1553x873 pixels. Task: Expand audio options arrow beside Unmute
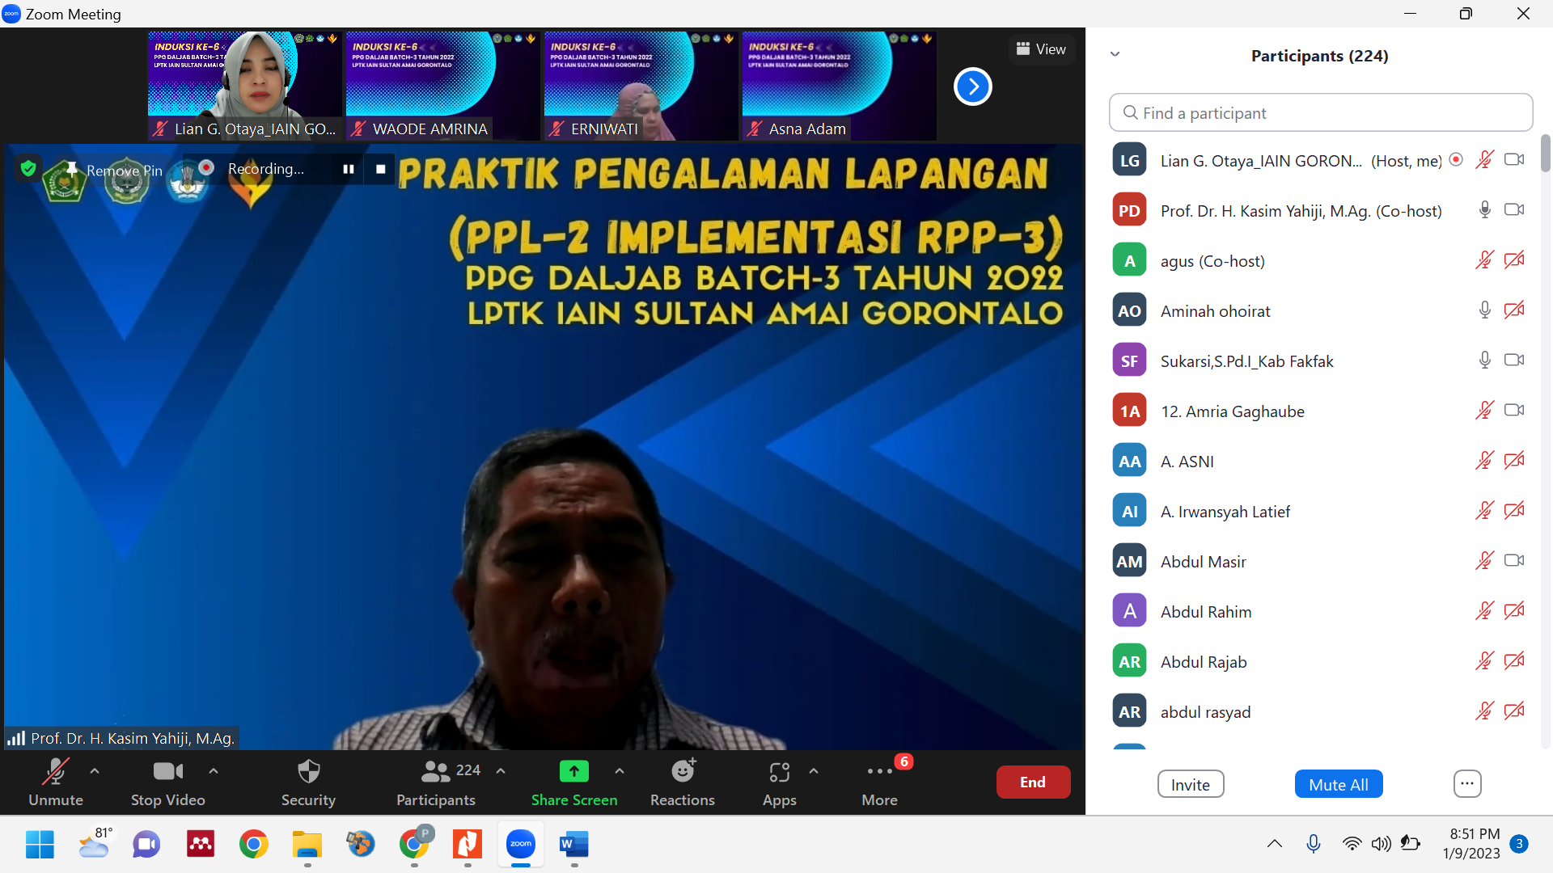pos(95,771)
